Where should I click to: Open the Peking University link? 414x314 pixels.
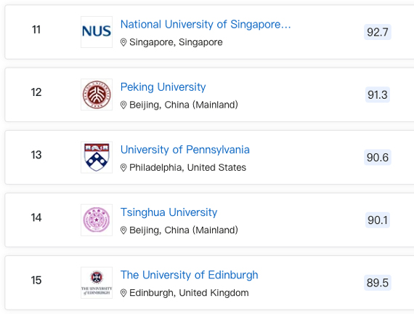[x=163, y=87]
